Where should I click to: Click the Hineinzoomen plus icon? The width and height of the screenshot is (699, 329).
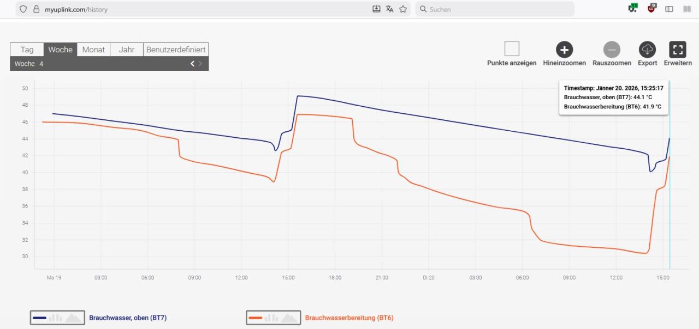coord(564,50)
